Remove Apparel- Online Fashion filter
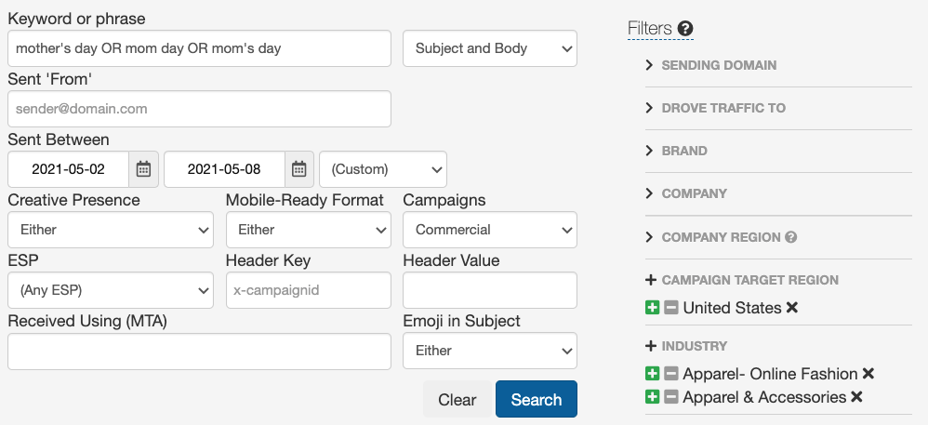The height and width of the screenshot is (425, 928). pos(868,374)
